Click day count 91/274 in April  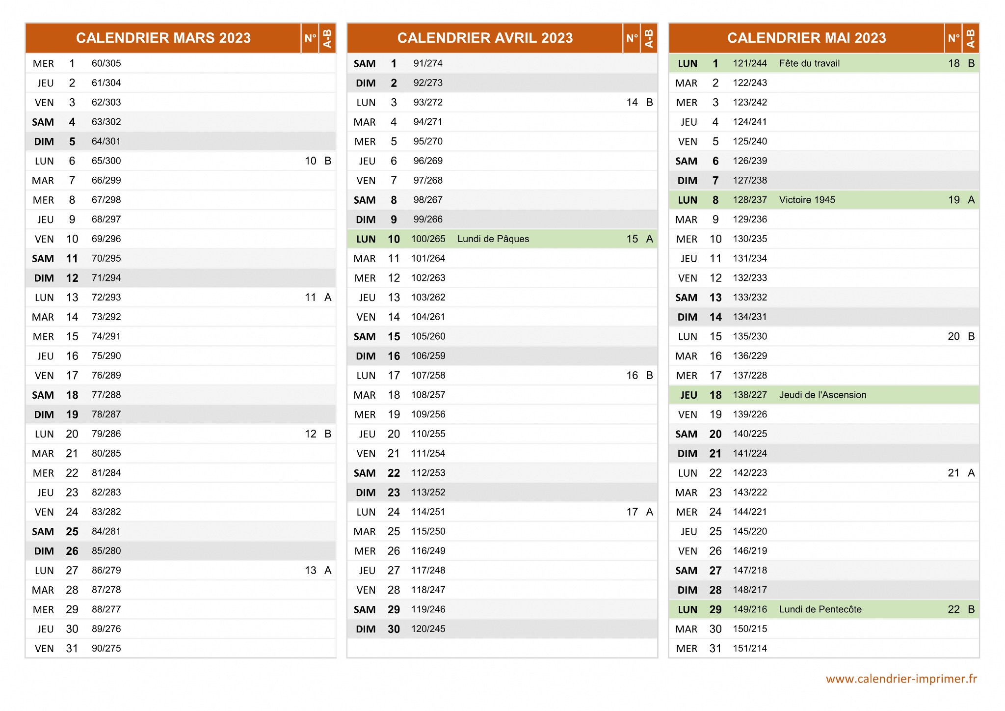[x=428, y=63]
